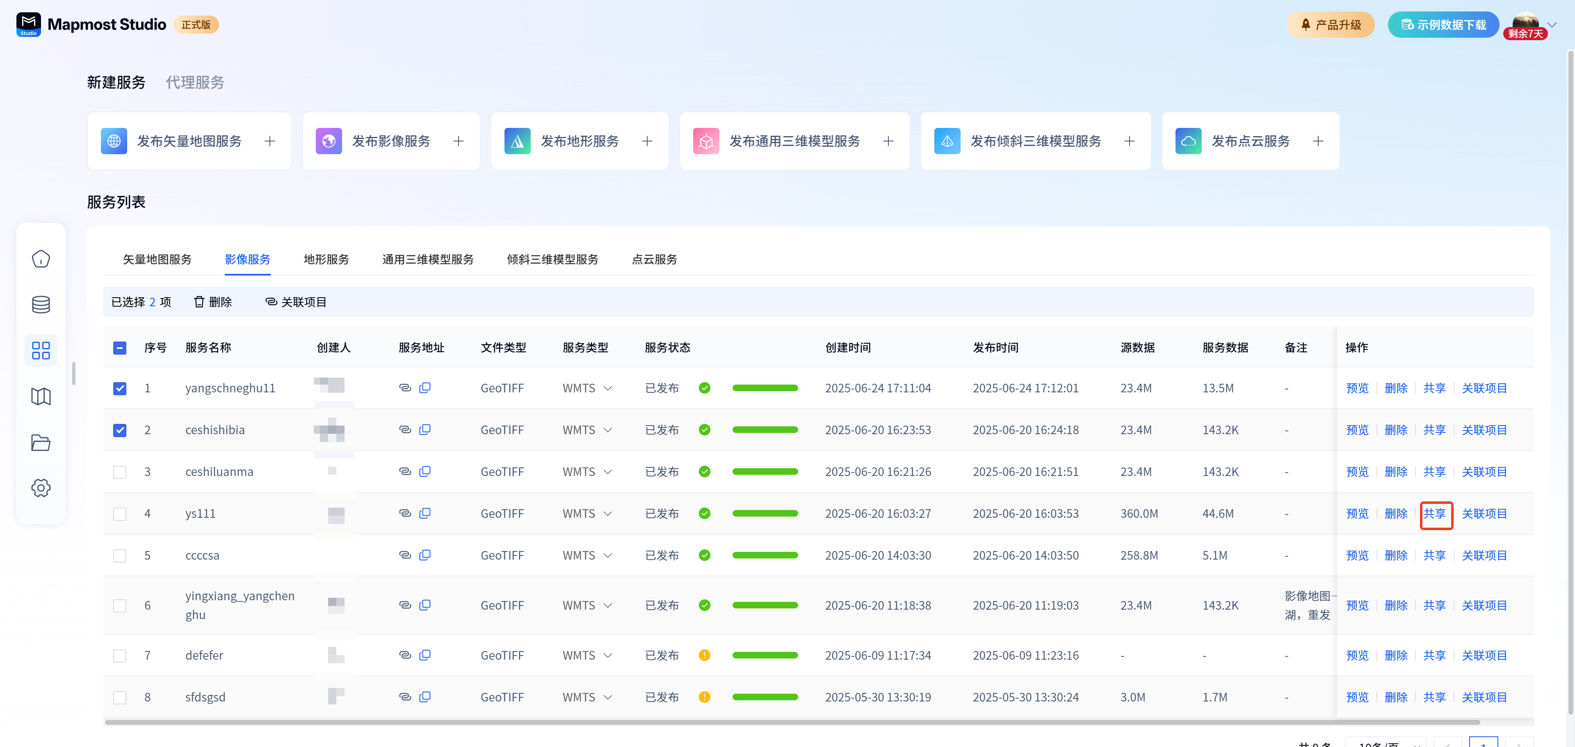
Task: Click link icon for ceshishibia service address
Action: (x=405, y=430)
